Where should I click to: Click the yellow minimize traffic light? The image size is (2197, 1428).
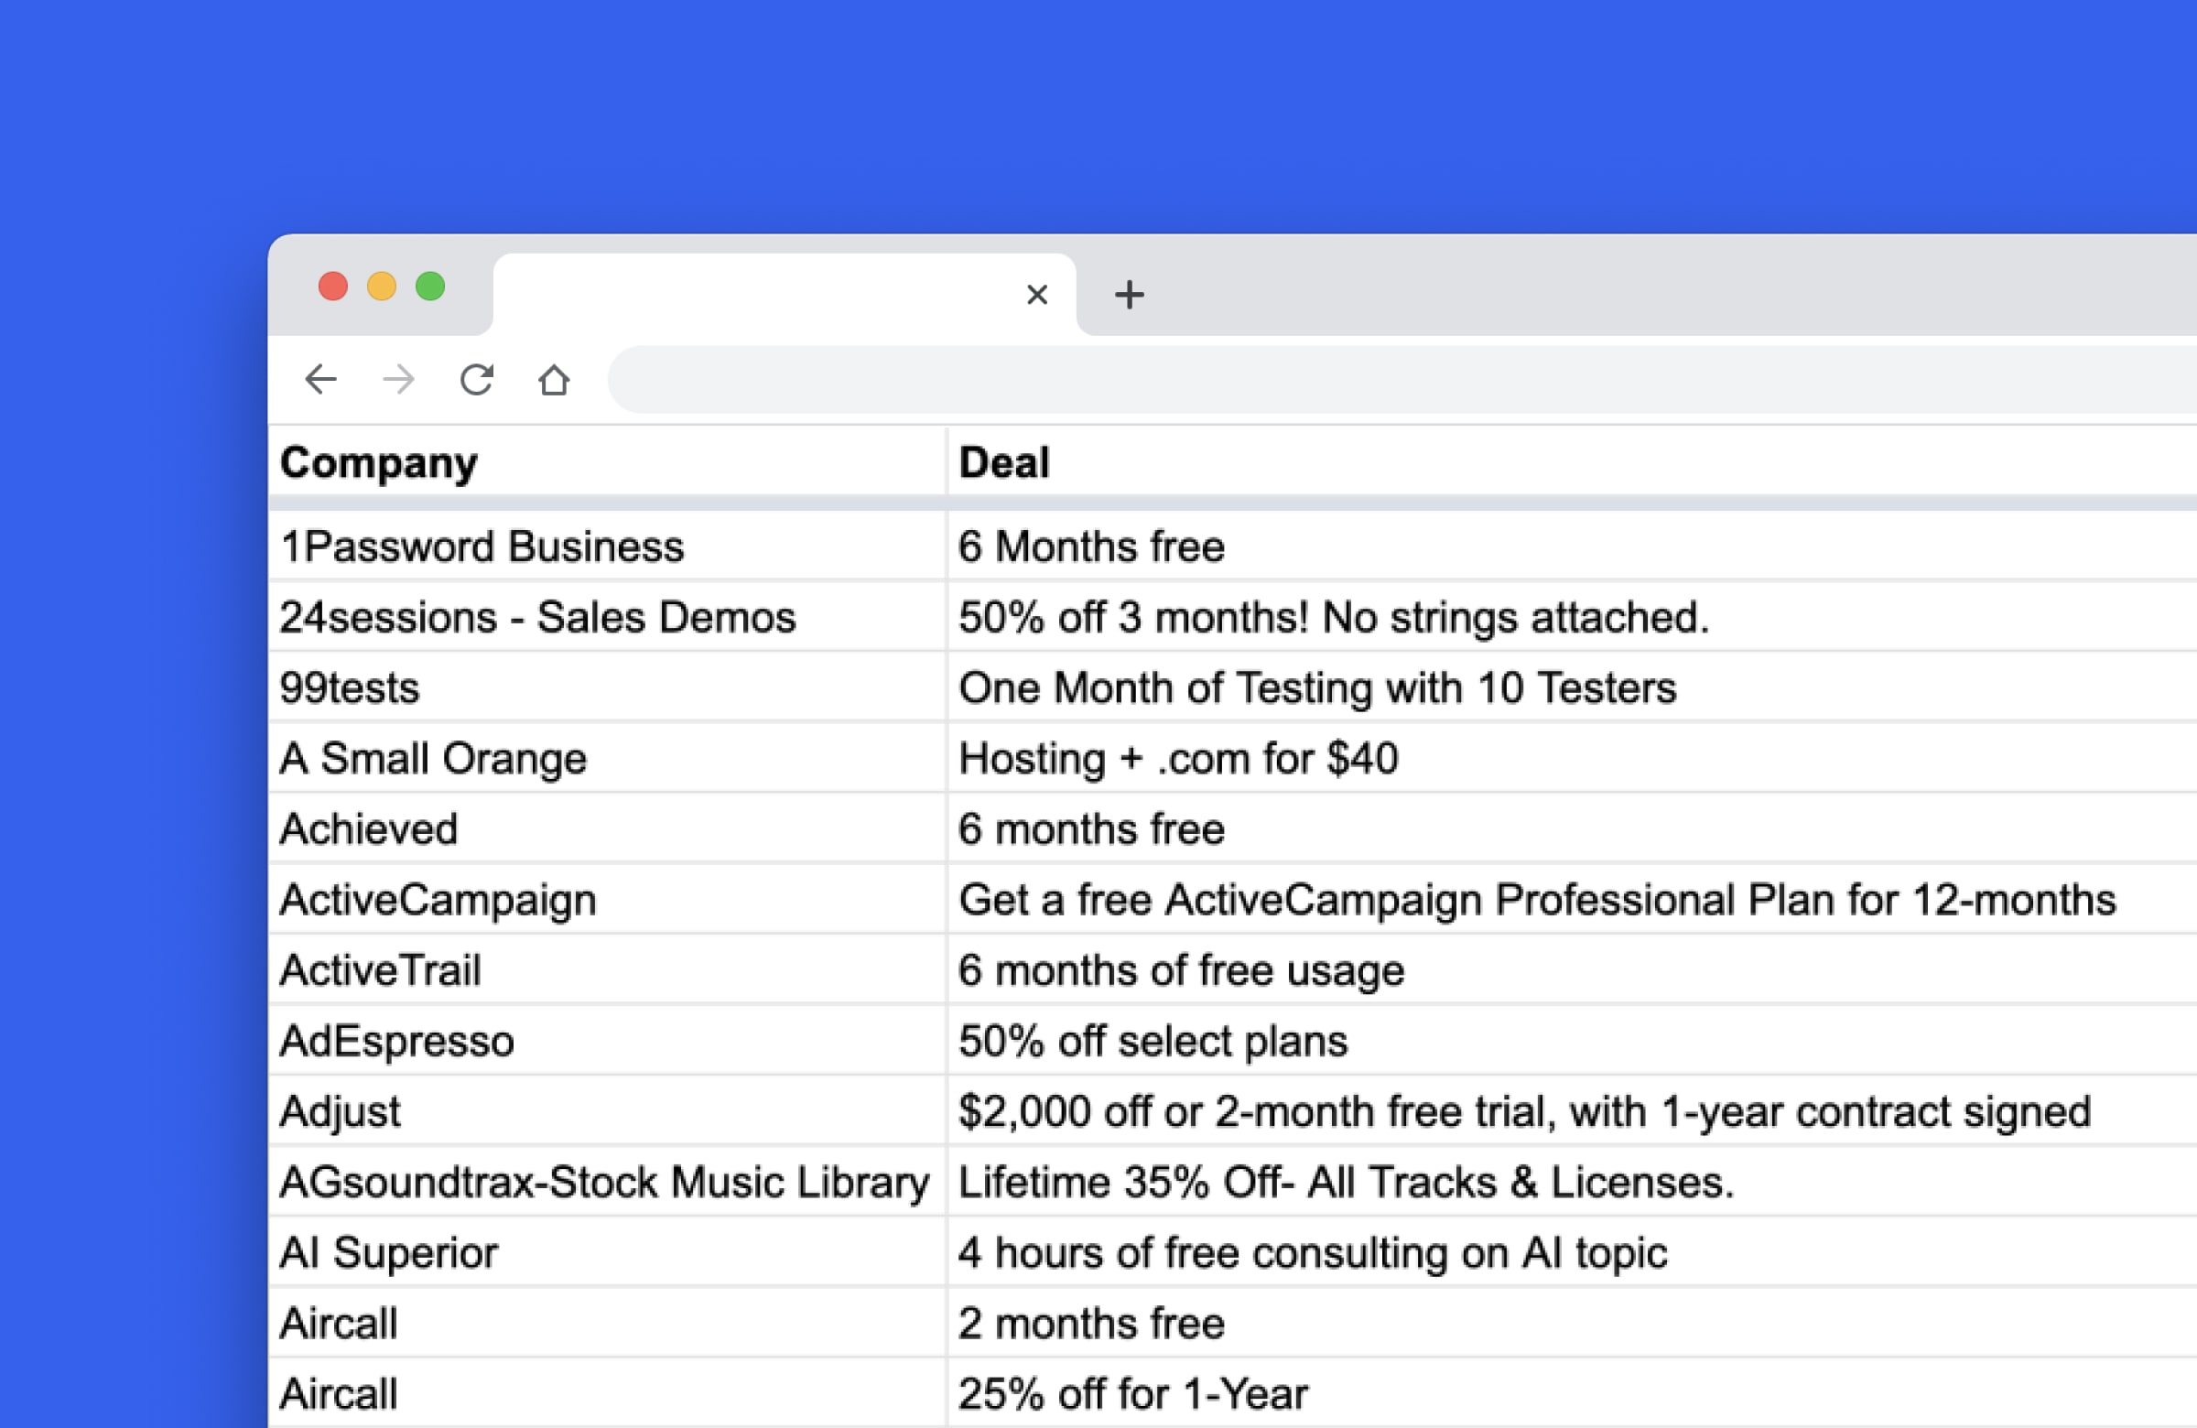(x=381, y=287)
